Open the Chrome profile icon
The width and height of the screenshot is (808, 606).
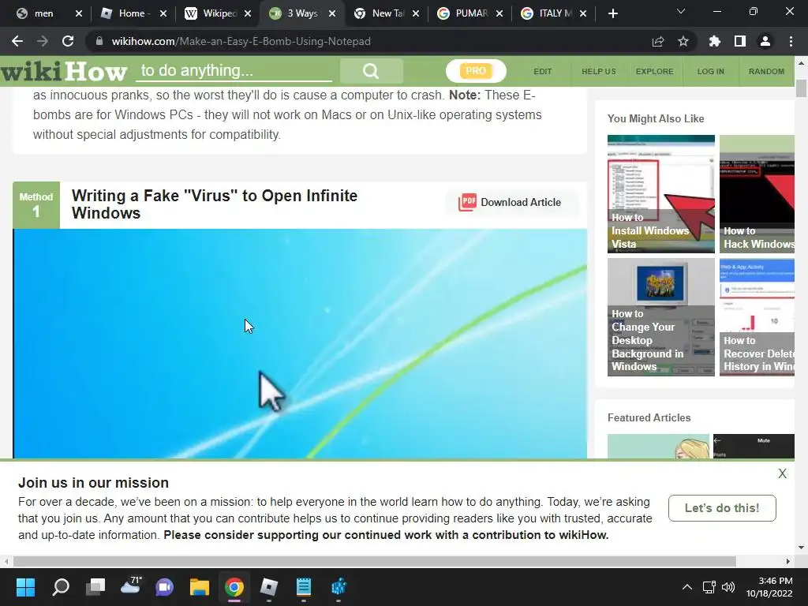(x=765, y=41)
